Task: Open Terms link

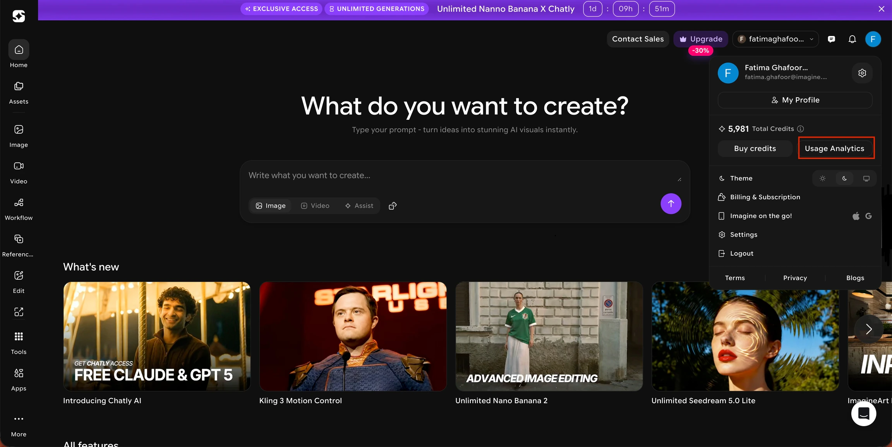Action: tap(735, 278)
